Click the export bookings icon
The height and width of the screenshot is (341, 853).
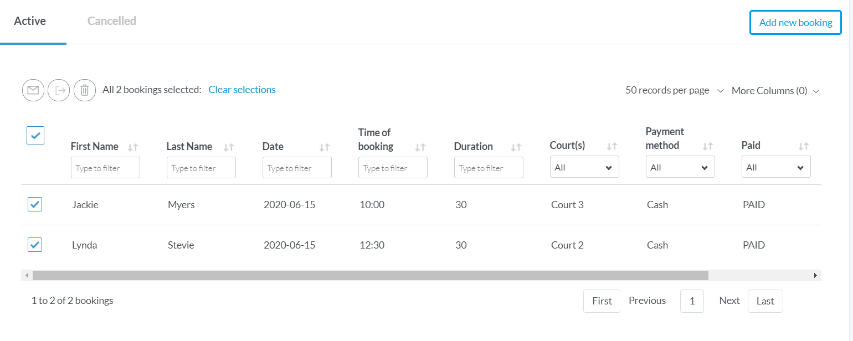59,90
